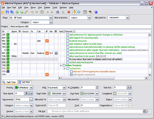Screen dimensions: 154x119
Task: Click the save-all multiple floppies icon
Action: [12, 12]
